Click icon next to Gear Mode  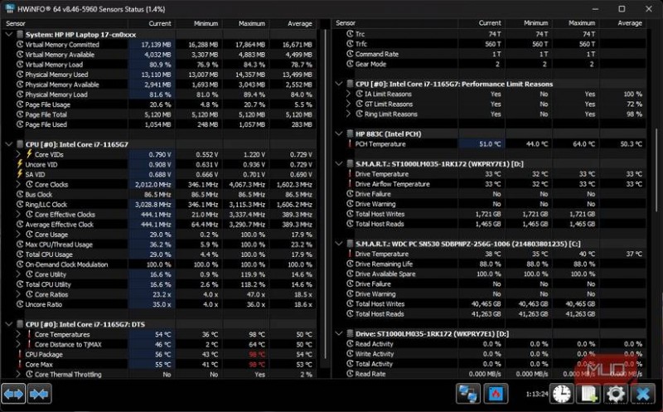tap(350, 64)
